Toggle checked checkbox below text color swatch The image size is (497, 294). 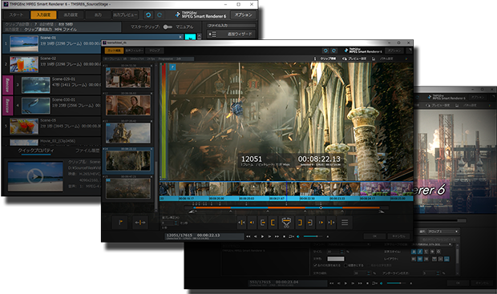click(x=315, y=265)
